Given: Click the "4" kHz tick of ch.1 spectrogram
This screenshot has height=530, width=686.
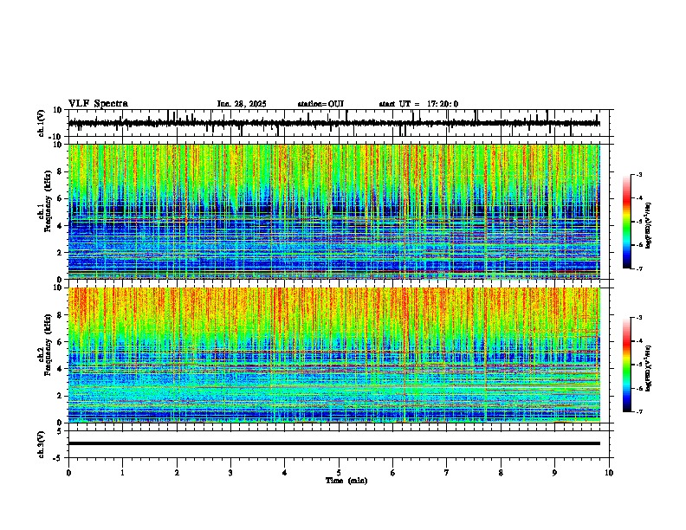Looking at the screenshot, I should [x=61, y=226].
